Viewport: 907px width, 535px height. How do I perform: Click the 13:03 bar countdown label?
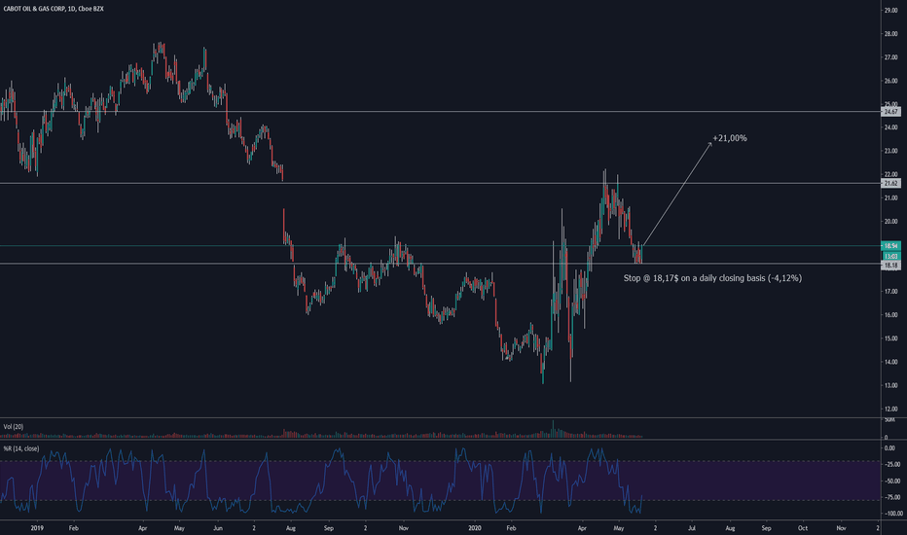pos(890,256)
